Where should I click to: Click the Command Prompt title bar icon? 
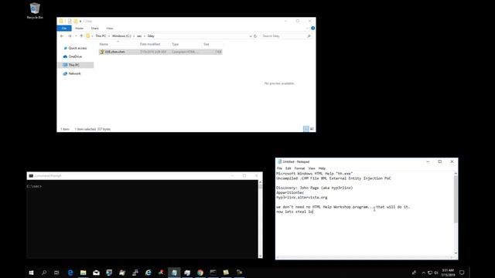[x=31, y=176]
